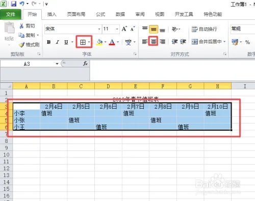Click the decrease indent icon
Viewport: 255px width, 201px height.
174,41
